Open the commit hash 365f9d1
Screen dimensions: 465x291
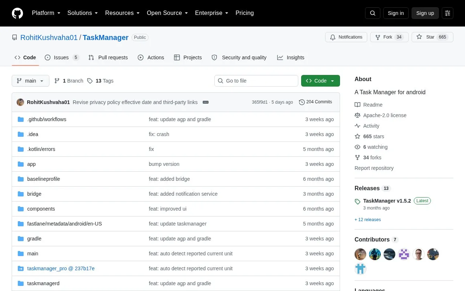[x=260, y=102]
